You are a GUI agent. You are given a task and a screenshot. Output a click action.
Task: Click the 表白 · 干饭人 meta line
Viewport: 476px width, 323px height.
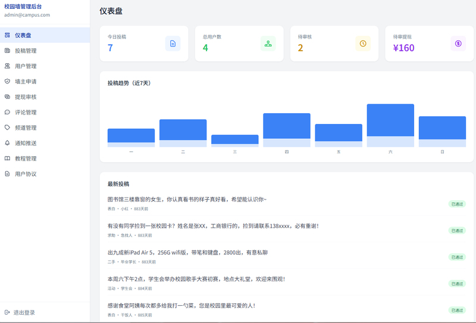click(x=130, y=315)
